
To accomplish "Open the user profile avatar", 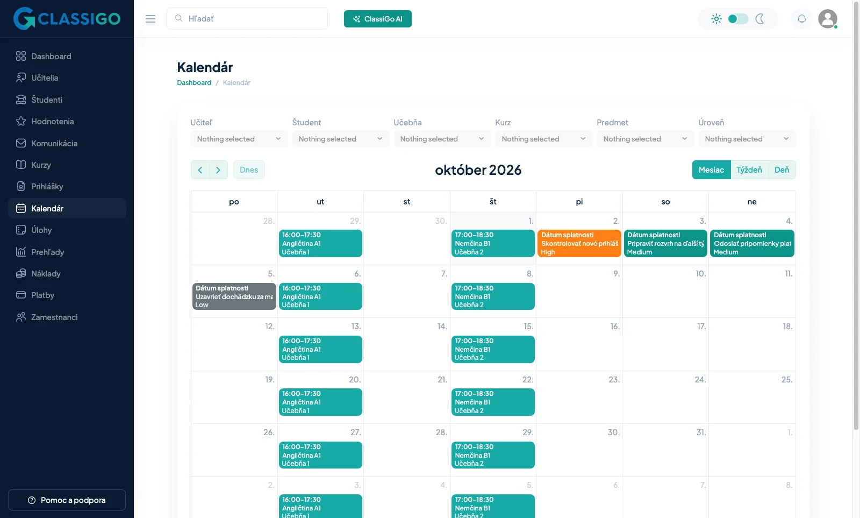I will click(828, 19).
